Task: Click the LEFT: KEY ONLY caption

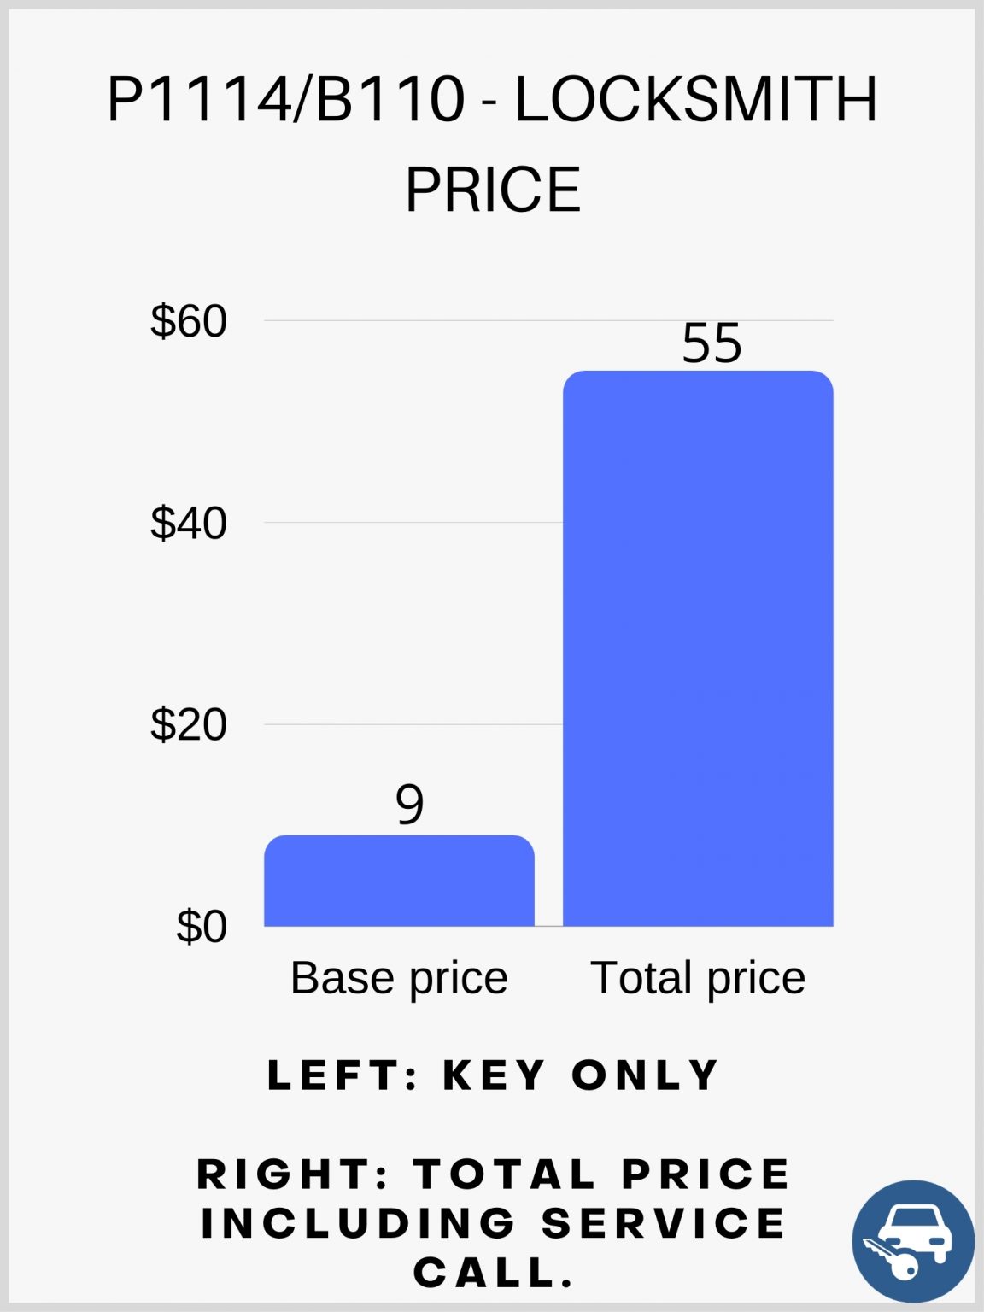Action: [494, 1075]
